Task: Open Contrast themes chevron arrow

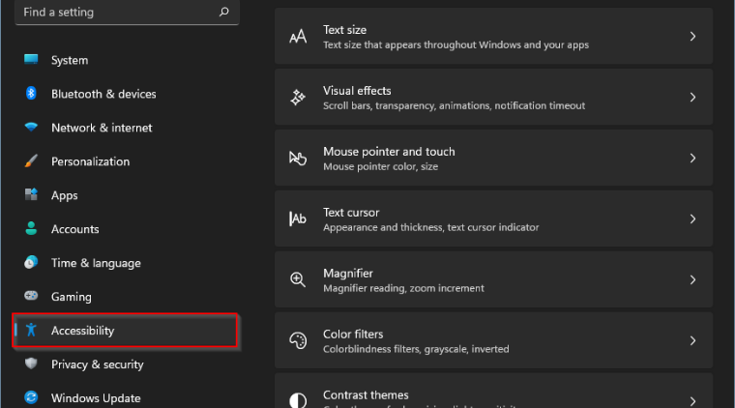Action: [692, 401]
